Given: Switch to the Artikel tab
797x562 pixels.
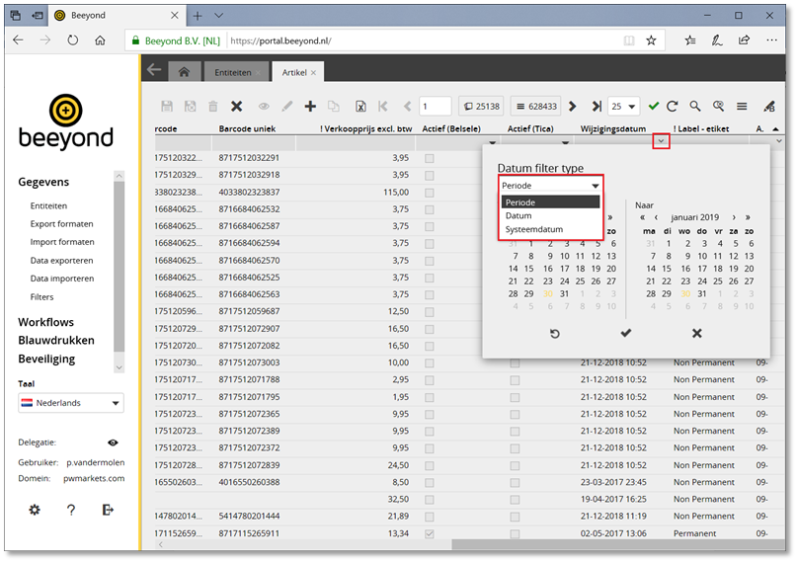Looking at the screenshot, I should coord(294,72).
